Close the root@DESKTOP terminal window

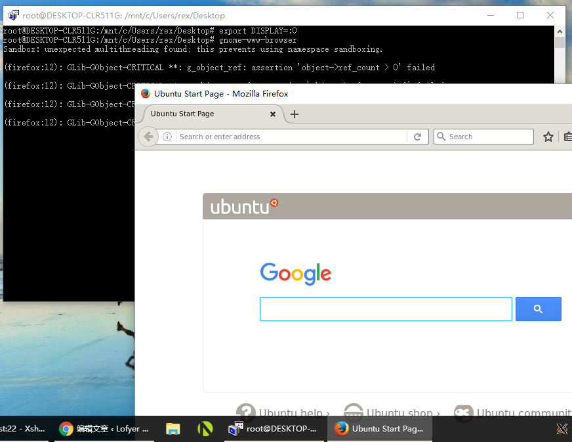[550, 15]
